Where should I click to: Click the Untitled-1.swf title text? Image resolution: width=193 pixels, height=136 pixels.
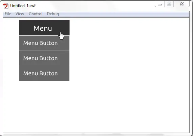pyautogui.click(x=23, y=6)
